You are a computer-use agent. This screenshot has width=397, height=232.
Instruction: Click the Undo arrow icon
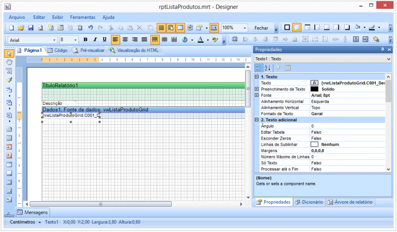[x=90, y=28]
